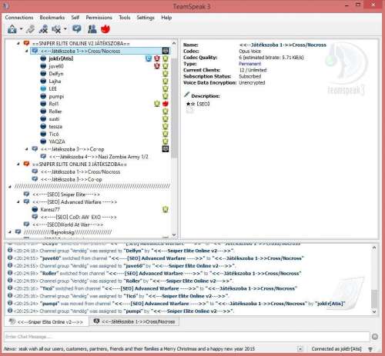Toggle the mute microphone toolbar button
385x356 pixels.
pos(43,29)
